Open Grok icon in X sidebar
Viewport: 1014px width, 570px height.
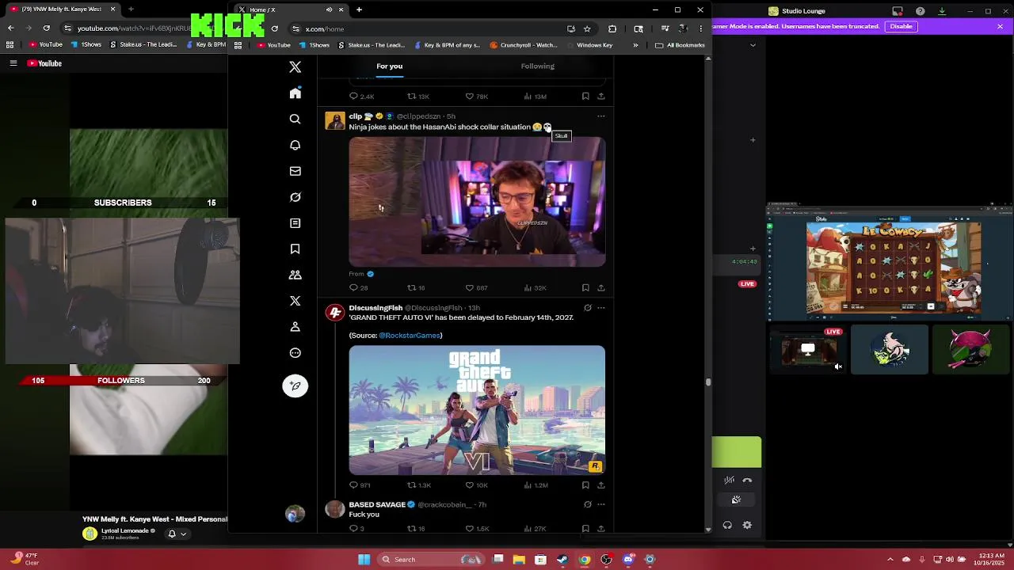tap(295, 197)
